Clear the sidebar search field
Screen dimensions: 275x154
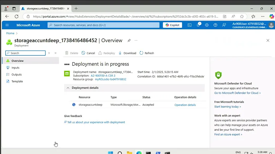pyautogui.click(x=49, y=53)
